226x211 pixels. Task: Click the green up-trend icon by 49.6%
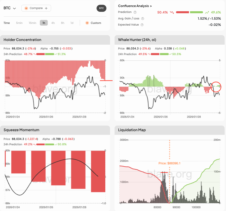[x=207, y=12]
